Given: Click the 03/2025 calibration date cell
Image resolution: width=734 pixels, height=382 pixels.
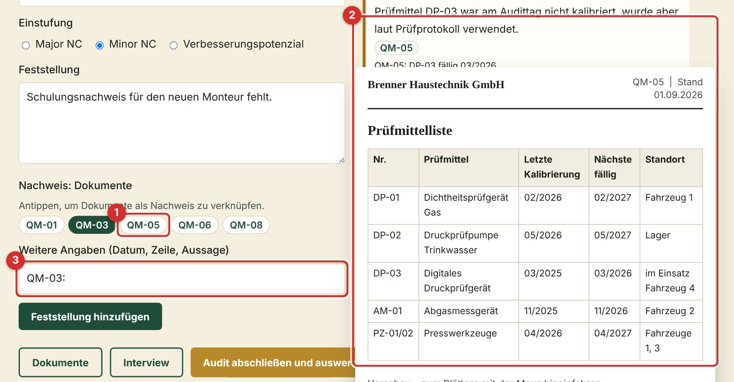Looking at the screenshot, I should click(x=554, y=281).
